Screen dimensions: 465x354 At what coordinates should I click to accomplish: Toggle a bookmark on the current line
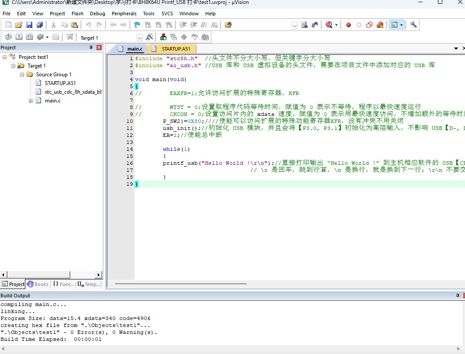pos(137,25)
